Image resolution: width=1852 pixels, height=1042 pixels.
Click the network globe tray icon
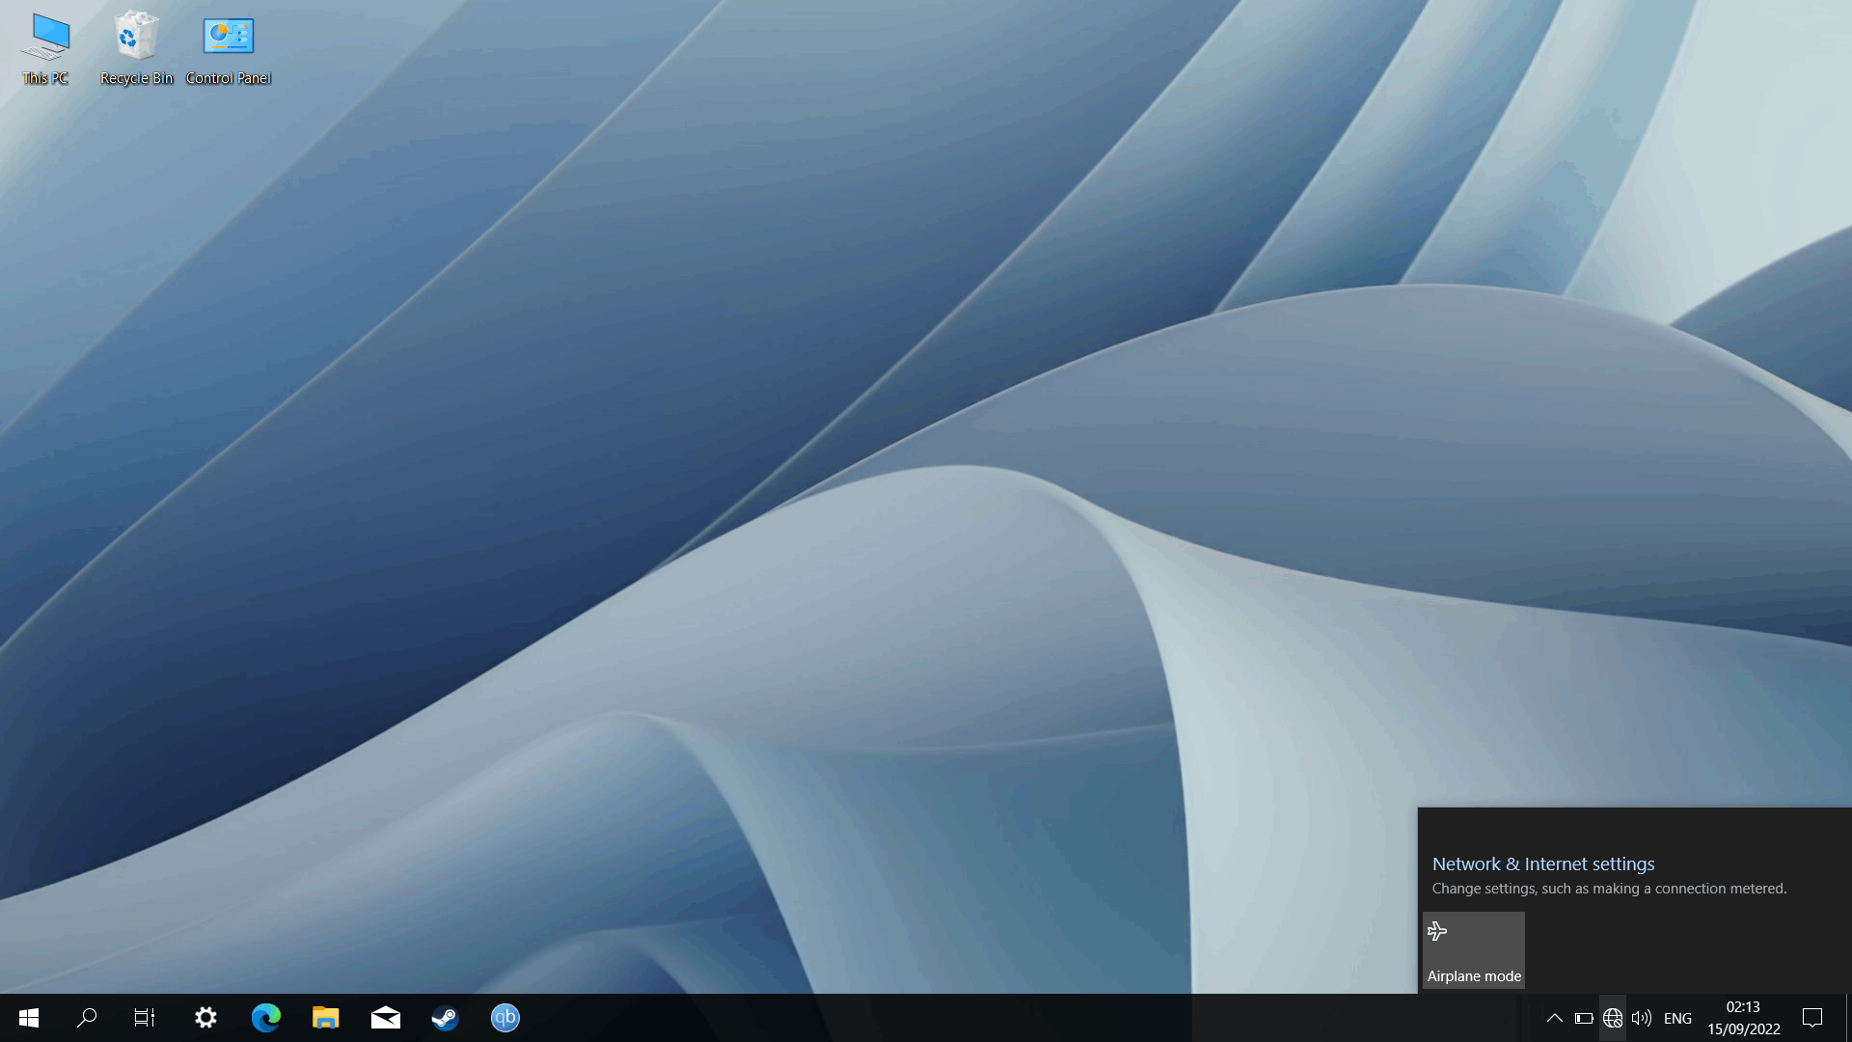coord(1612,1018)
